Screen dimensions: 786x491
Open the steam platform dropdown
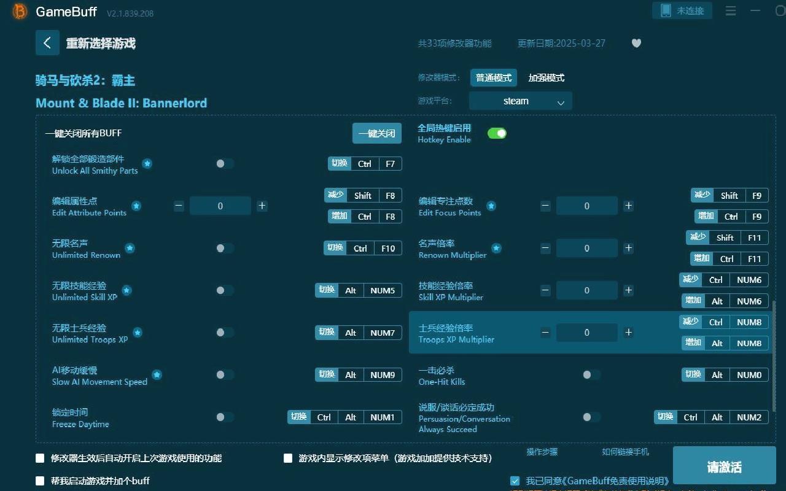coord(521,101)
